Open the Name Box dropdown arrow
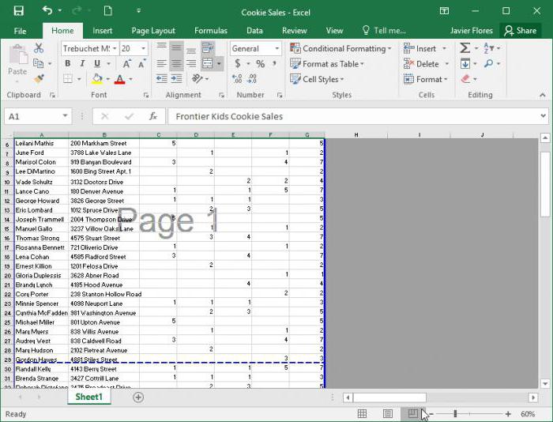 click(x=65, y=115)
